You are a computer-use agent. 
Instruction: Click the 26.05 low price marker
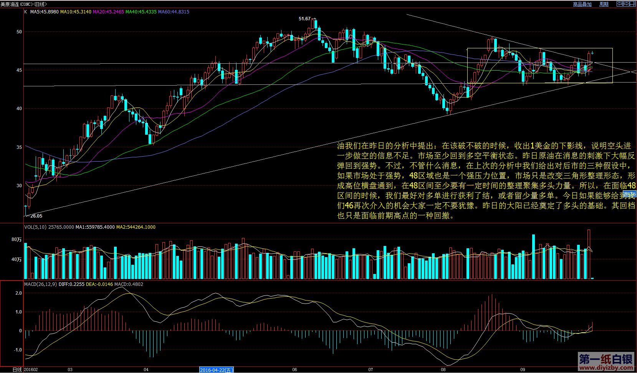36,216
